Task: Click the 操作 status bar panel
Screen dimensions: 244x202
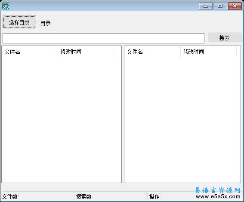Action: (171, 196)
